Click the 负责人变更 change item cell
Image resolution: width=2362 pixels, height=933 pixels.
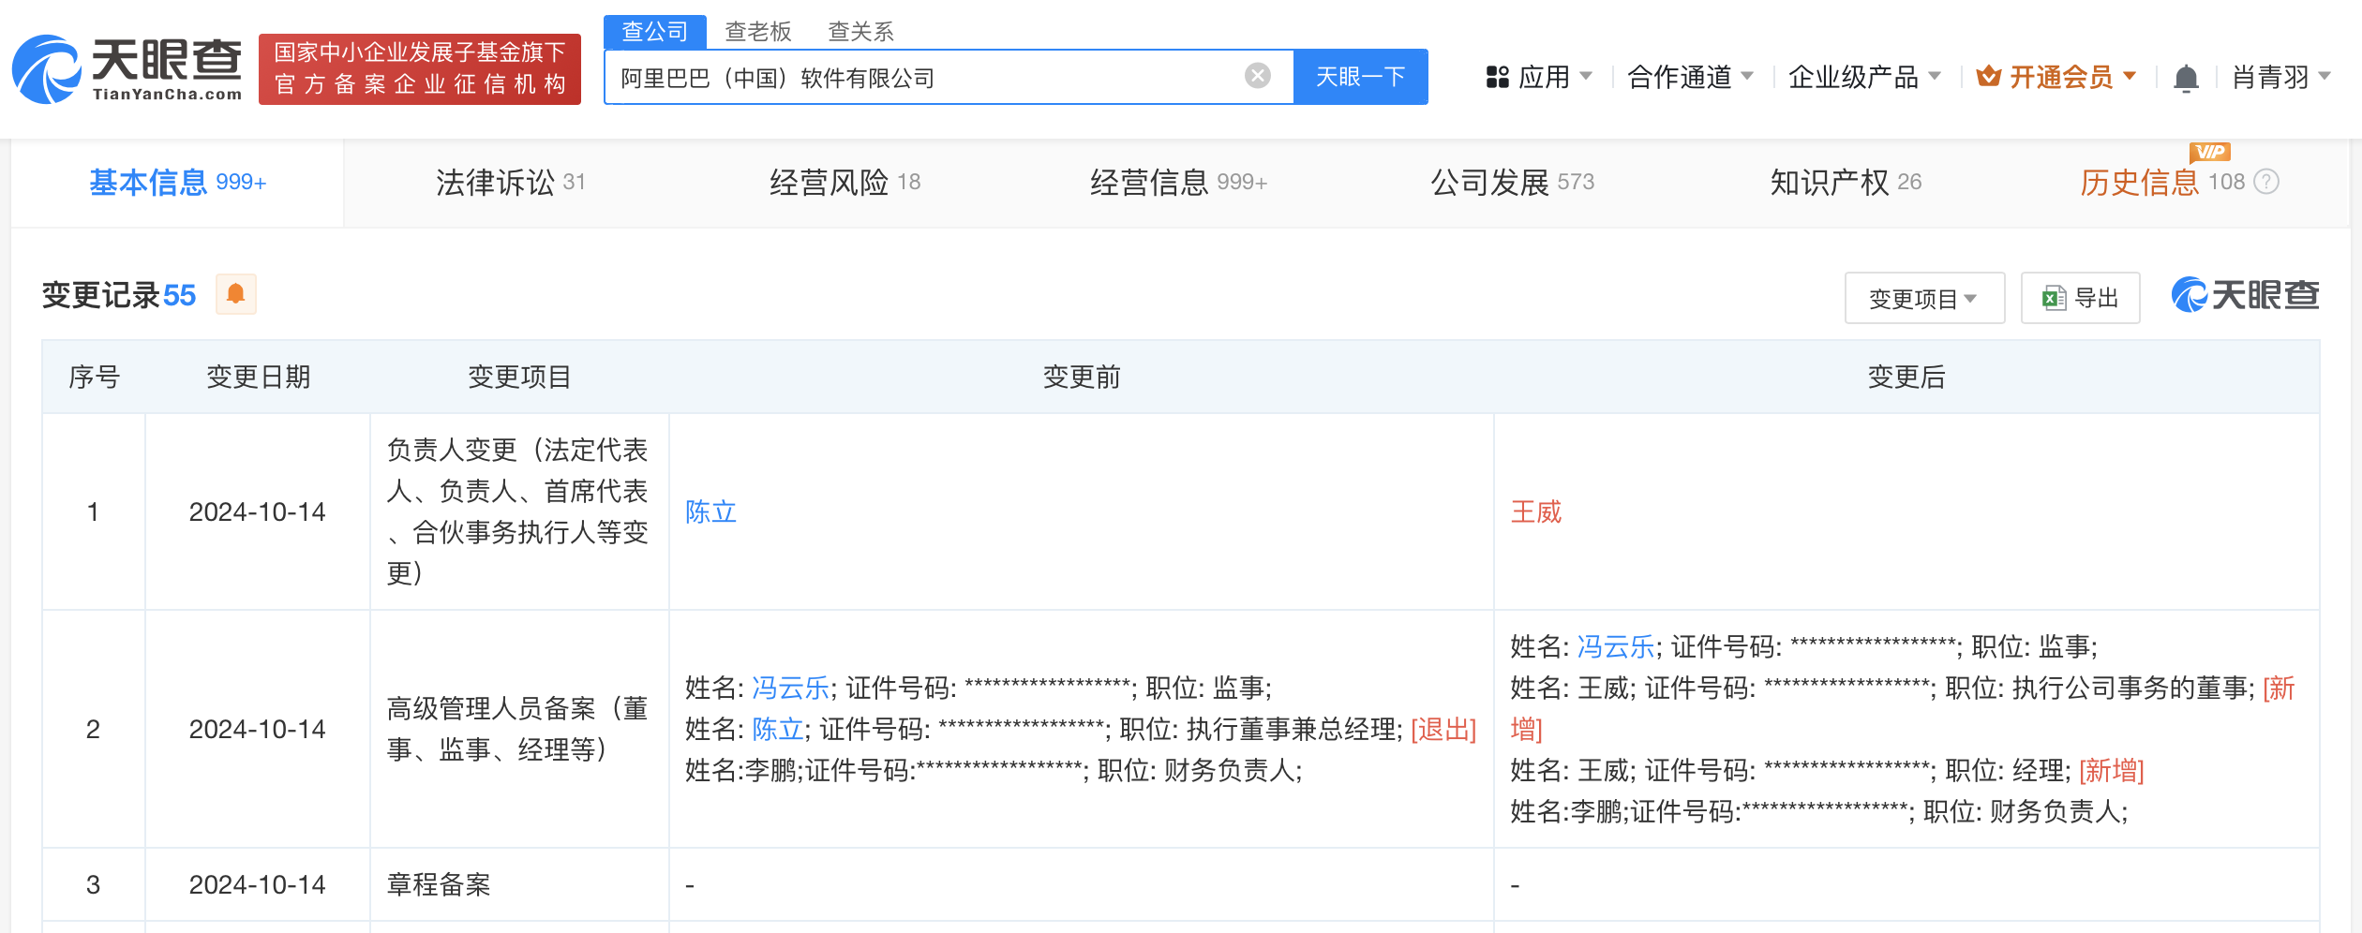pos(518,511)
